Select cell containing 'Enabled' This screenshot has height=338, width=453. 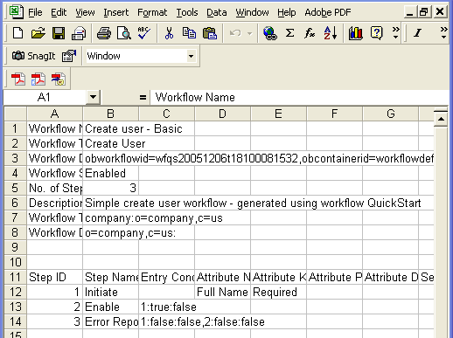(x=111, y=173)
